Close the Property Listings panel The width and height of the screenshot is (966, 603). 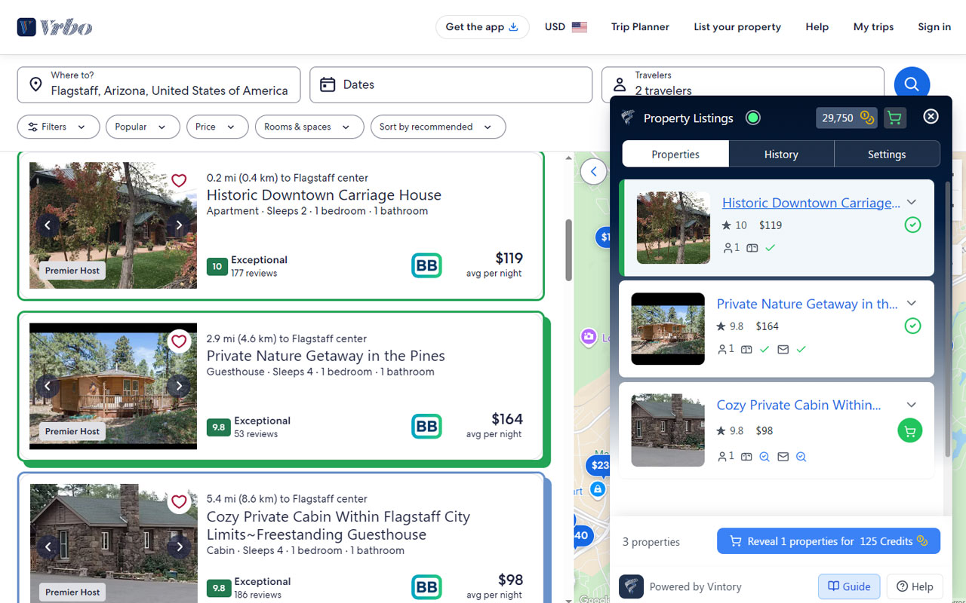click(x=931, y=116)
